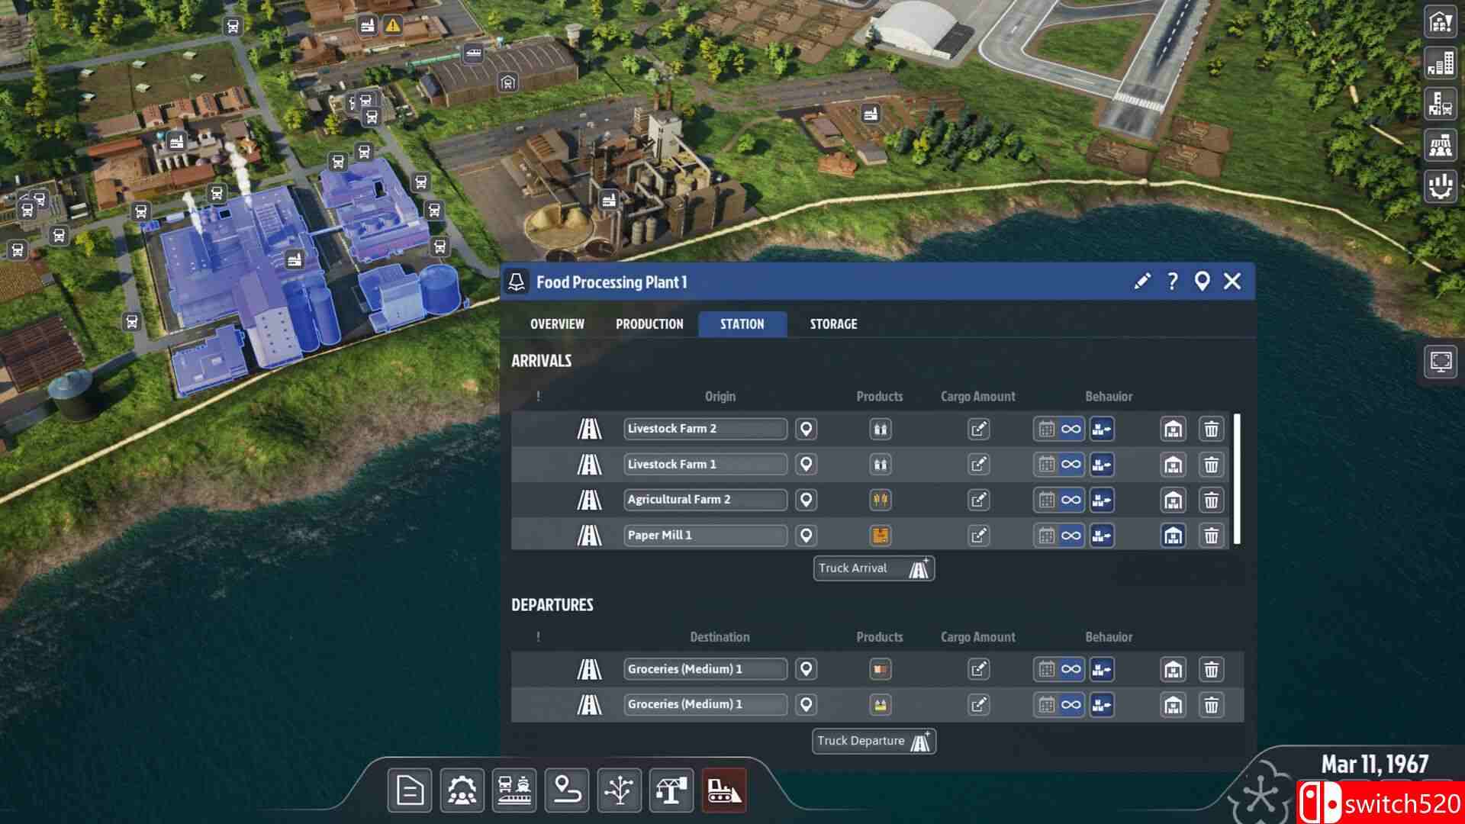Open the Production tab
1465x824 pixels.
(x=649, y=323)
